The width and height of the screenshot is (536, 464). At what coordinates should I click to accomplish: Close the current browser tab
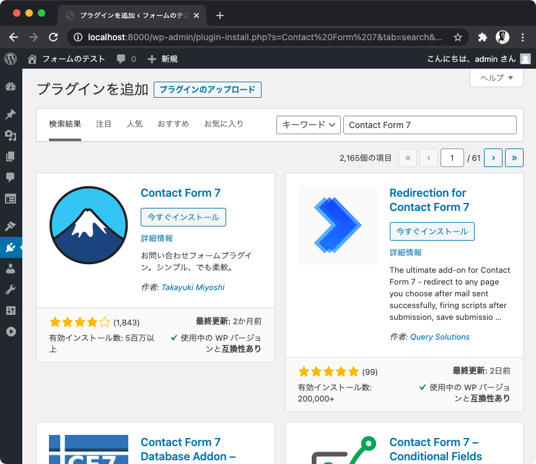pyautogui.click(x=196, y=15)
